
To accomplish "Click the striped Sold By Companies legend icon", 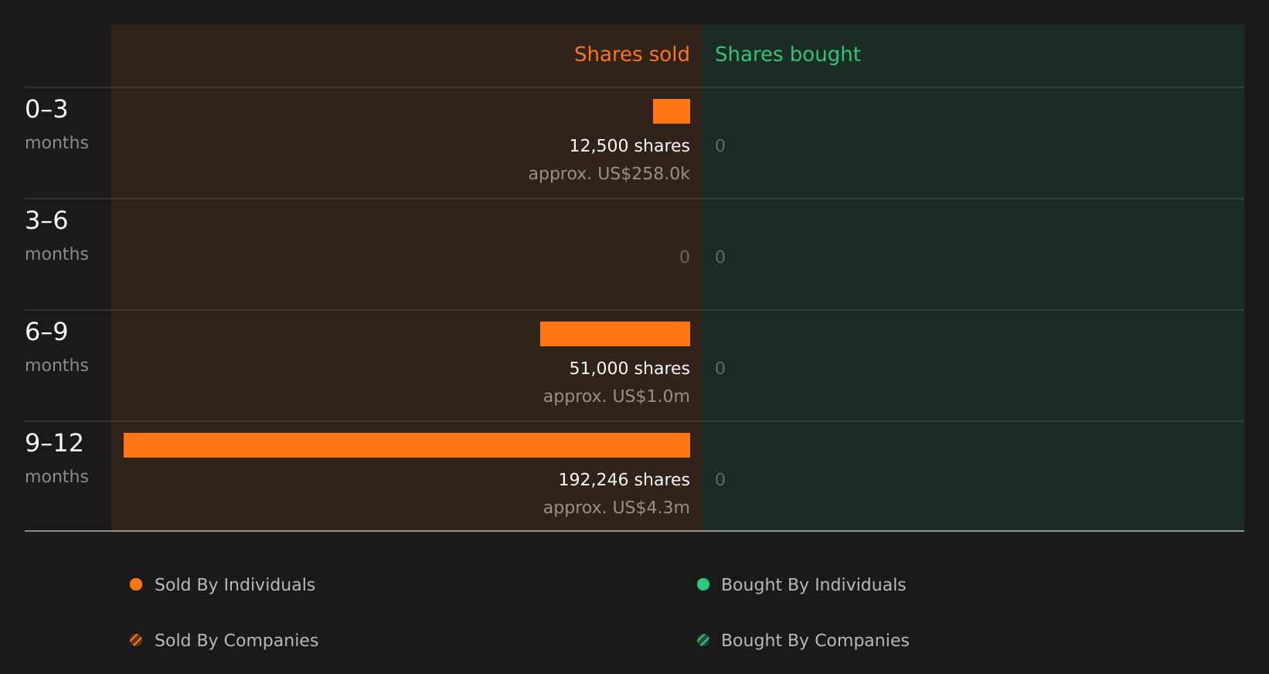I will coord(136,640).
